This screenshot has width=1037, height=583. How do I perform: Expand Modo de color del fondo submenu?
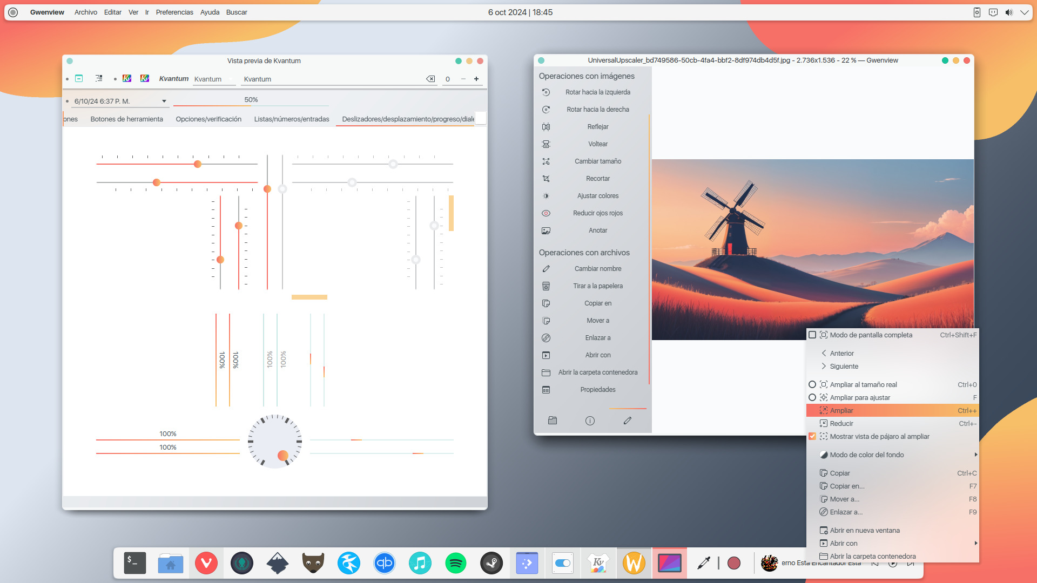pos(892,455)
